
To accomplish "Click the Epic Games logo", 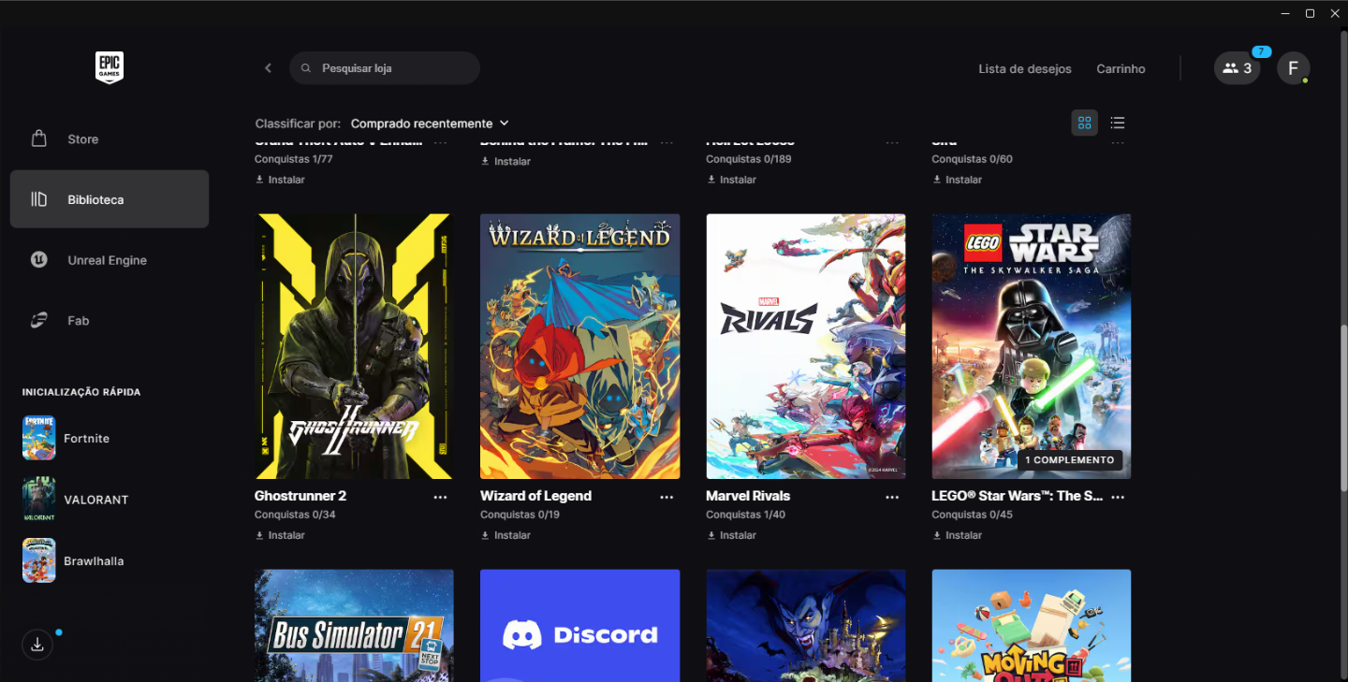I will pyautogui.click(x=110, y=67).
